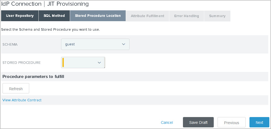Cancel the JIT Provisioning configuration
Viewport: 271px width, 129px height.
click(x=167, y=122)
